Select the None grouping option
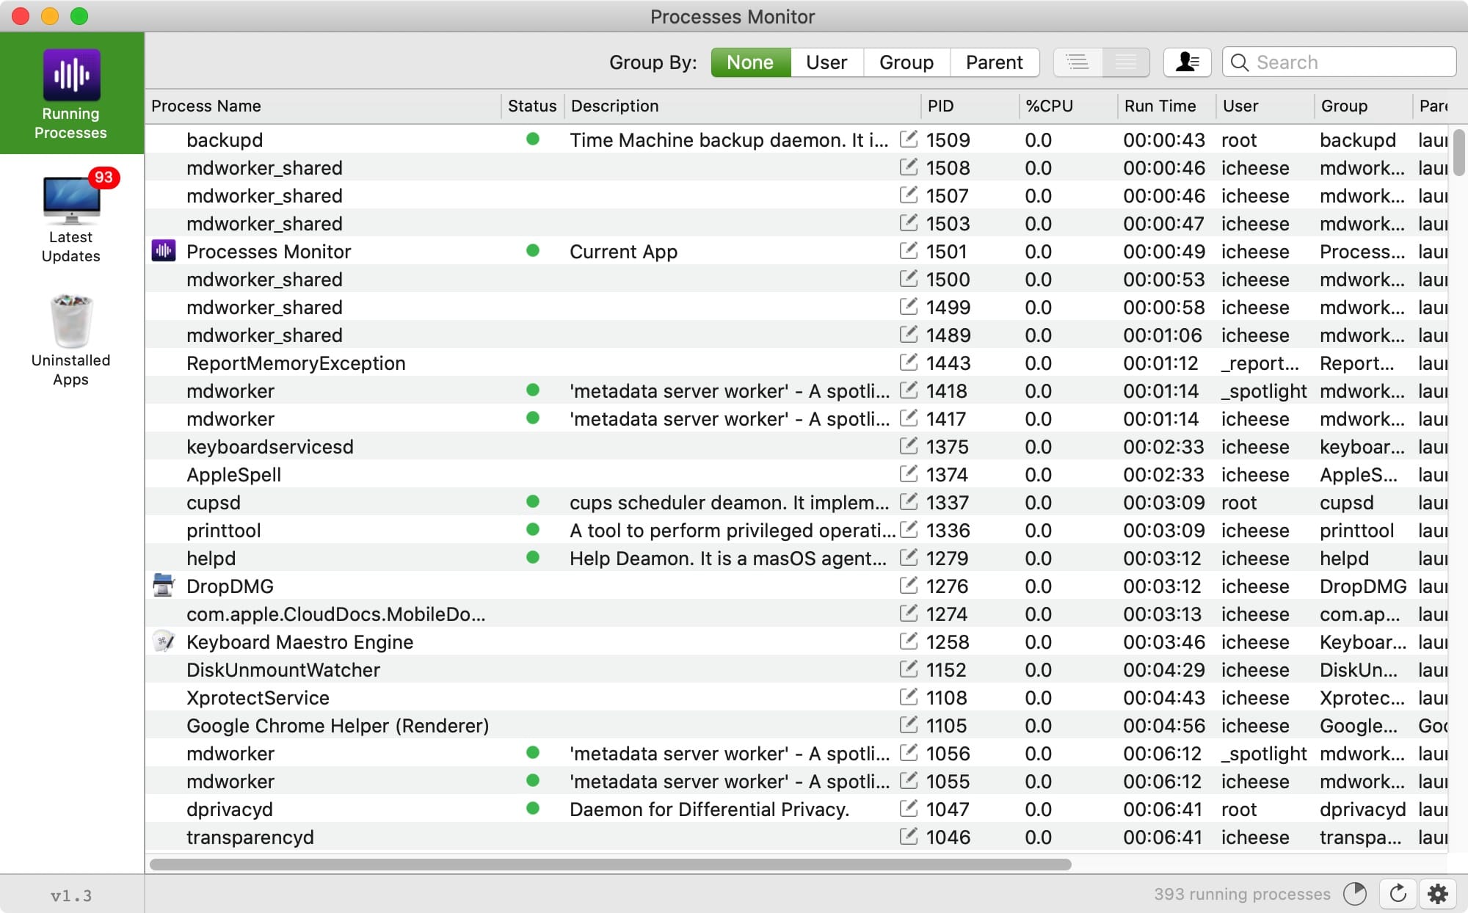 point(751,62)
